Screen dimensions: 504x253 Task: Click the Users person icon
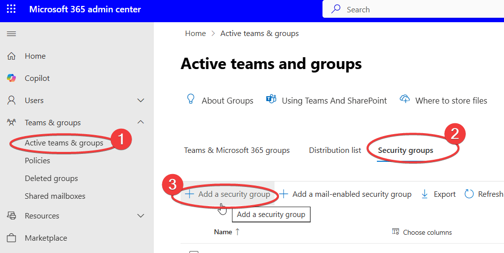[11, 101]
